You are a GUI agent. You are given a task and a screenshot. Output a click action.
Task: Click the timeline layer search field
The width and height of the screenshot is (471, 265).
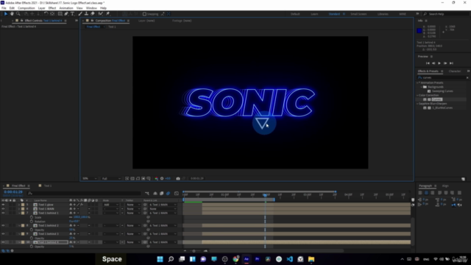pyautogui.click(x=84, y=194)
